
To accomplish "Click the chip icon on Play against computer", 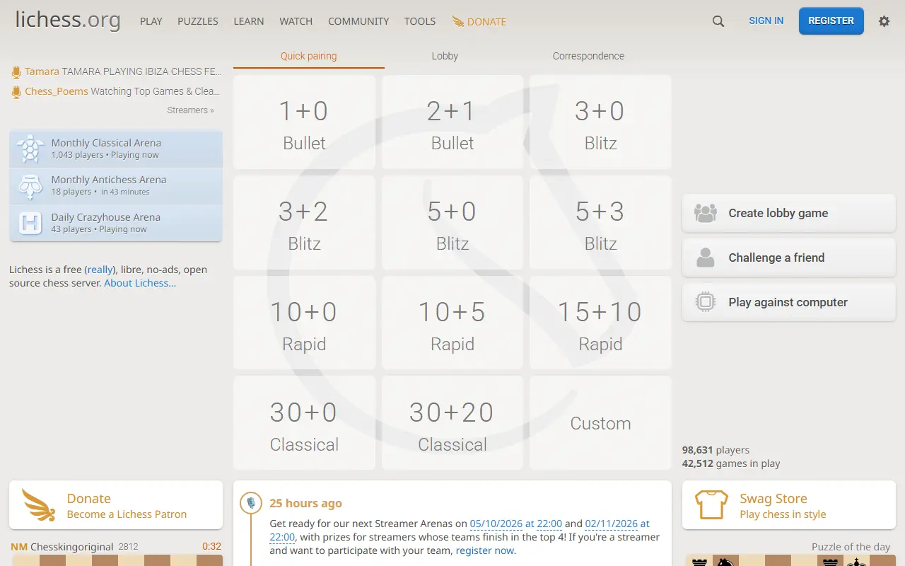I will click(706, 302).
